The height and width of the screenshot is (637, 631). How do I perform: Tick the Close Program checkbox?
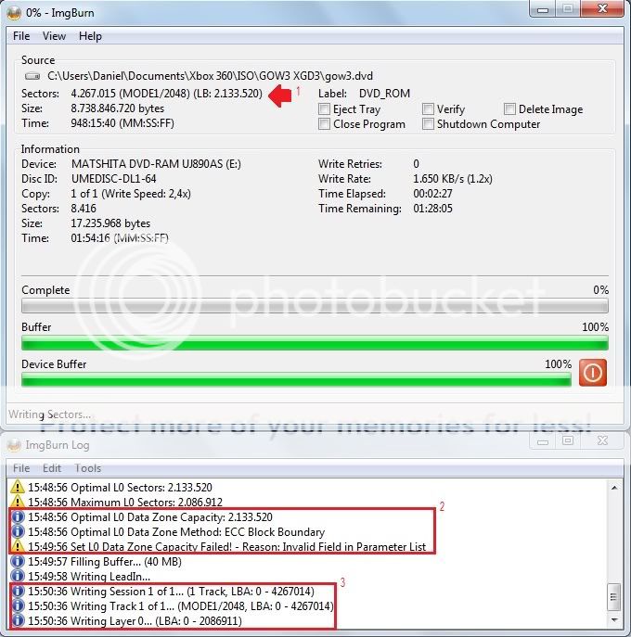click(x=324, y=124)
